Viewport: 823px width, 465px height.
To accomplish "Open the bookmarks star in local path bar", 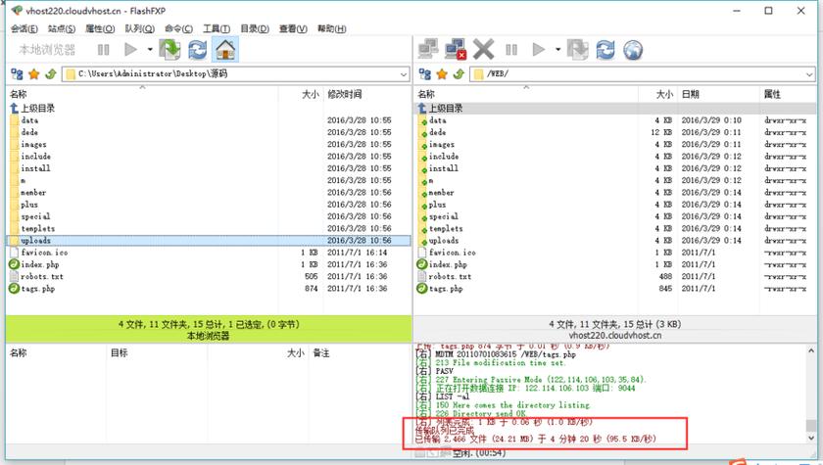I will coord(33,74).
